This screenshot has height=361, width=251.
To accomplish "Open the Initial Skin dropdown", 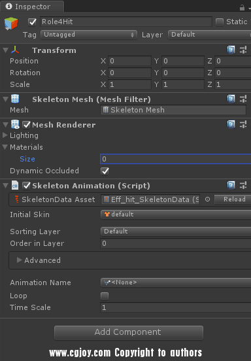I will (x=176, y=215).
